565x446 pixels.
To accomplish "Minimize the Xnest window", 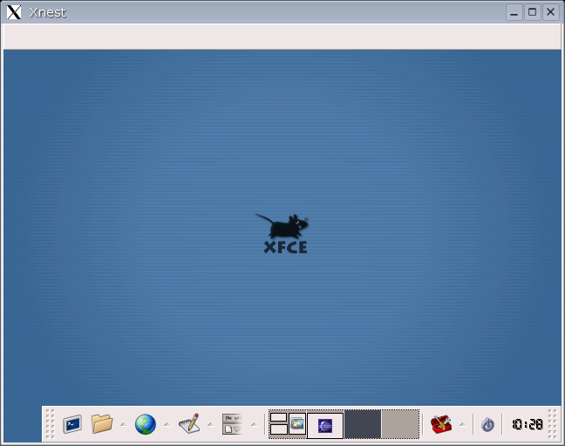I will tap(514, 12).
